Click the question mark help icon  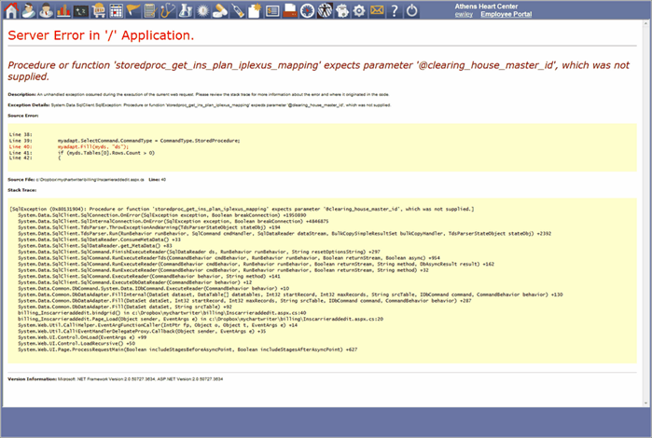click(395, 10)
